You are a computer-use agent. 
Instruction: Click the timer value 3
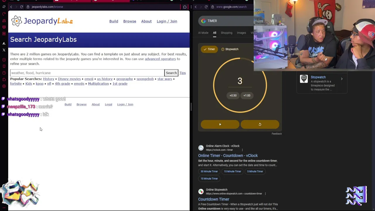tap(240, 81)
